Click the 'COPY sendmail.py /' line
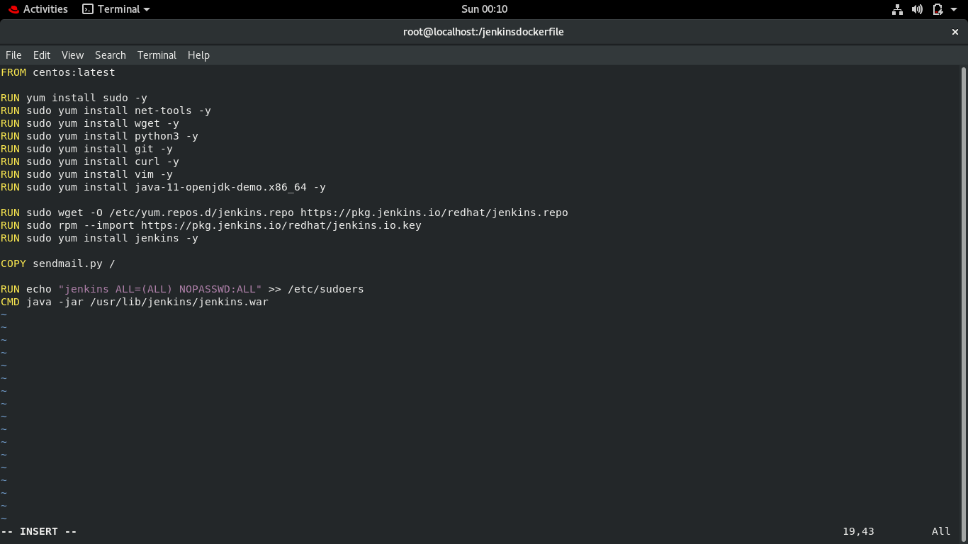 pos(57,263)
